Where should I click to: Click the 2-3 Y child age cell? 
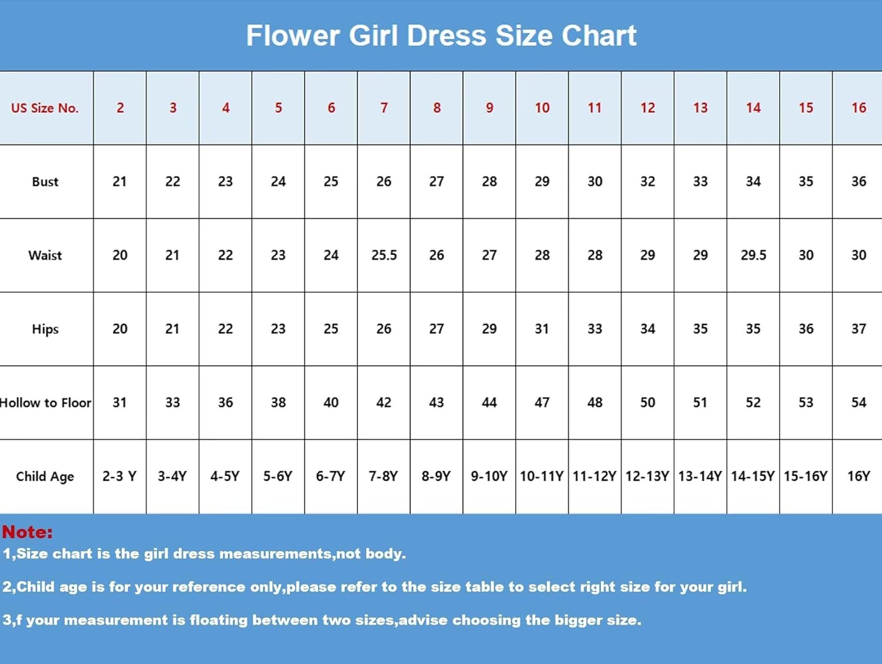pos(120,477)
